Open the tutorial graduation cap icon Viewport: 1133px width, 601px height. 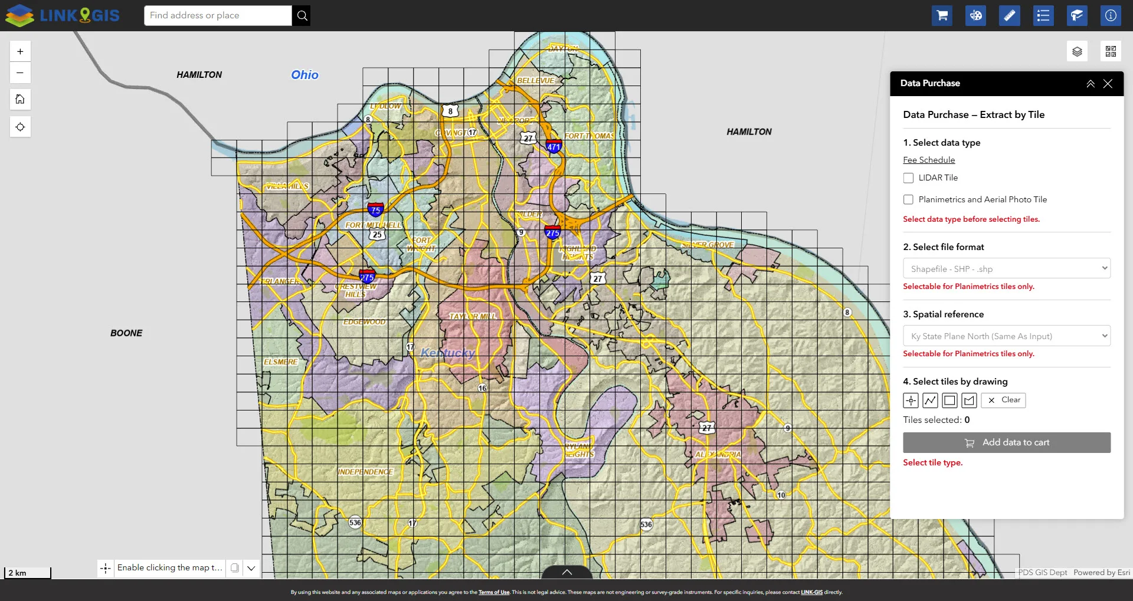click(1077, 15)
